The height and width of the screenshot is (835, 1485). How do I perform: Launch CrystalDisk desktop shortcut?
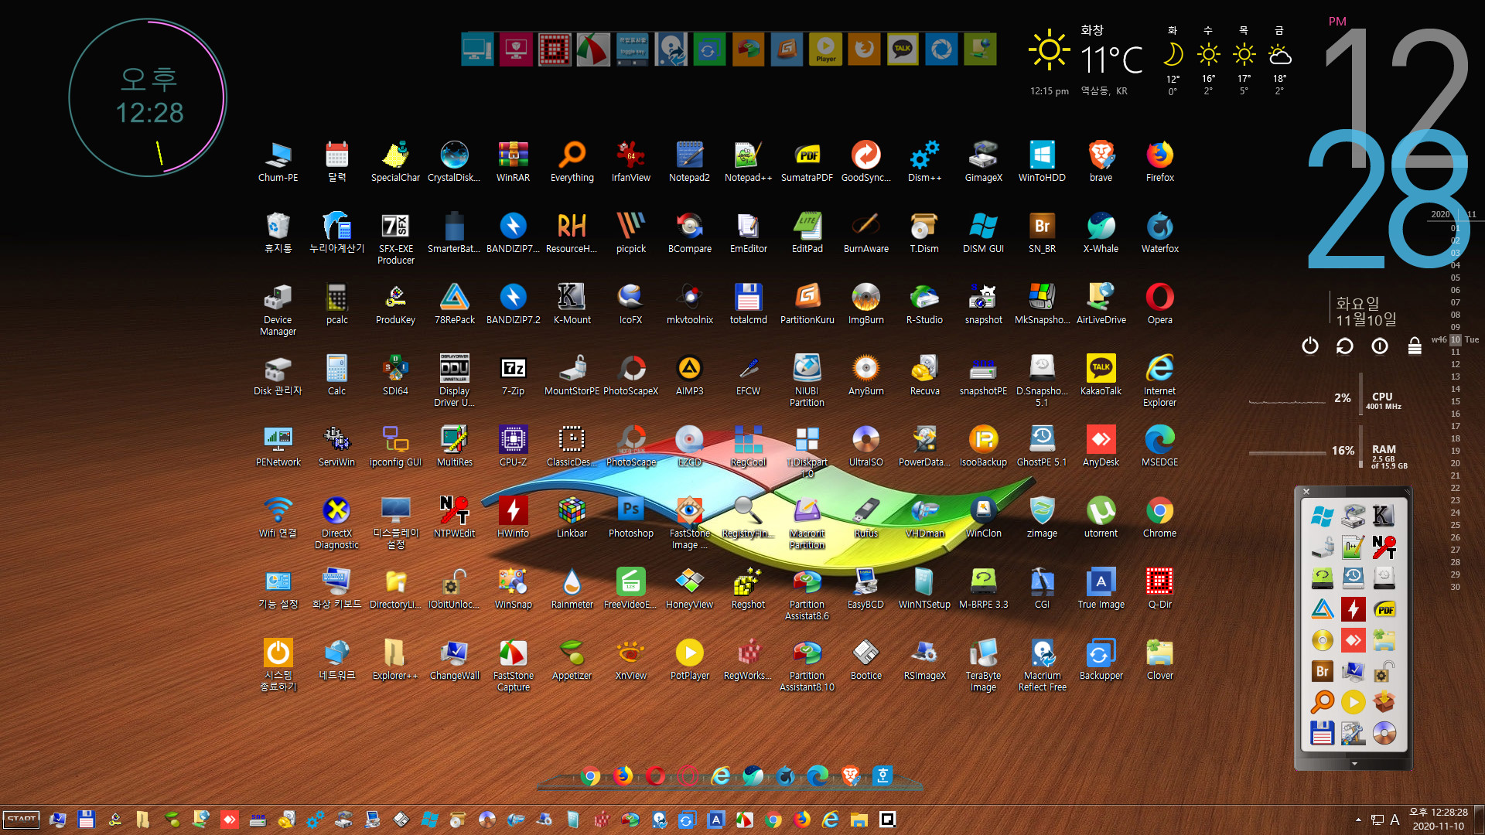[x=454, y=162]
